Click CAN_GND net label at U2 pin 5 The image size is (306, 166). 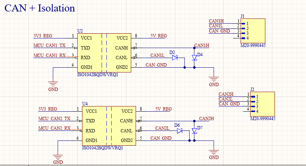click(156, 65)
